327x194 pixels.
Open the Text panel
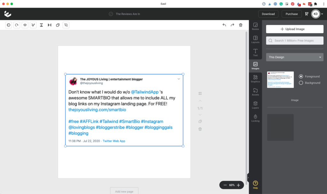click(x=255, y=53)
